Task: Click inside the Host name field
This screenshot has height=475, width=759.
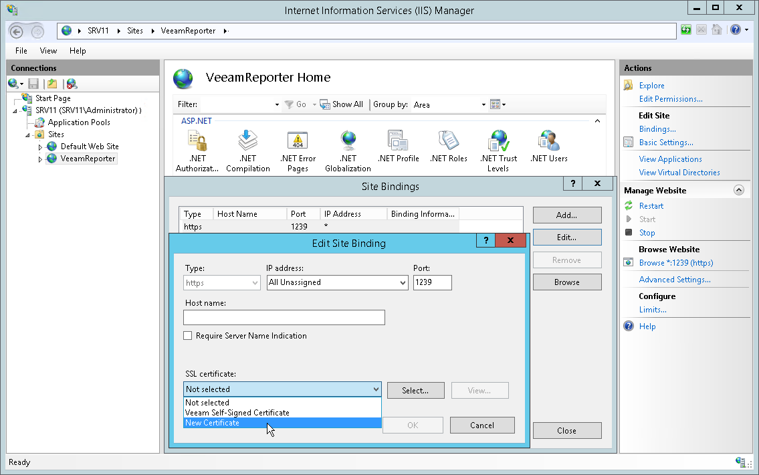Action: tap(284, 316)
